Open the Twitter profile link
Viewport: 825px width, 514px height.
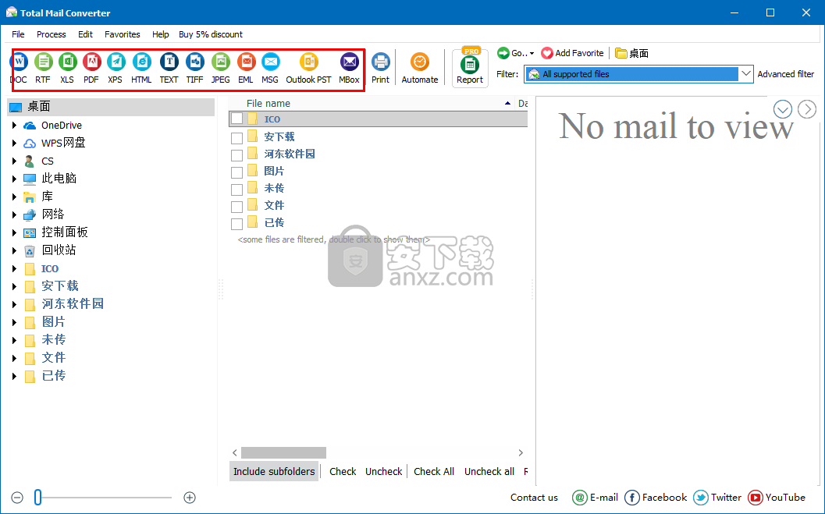coord(717,497)
